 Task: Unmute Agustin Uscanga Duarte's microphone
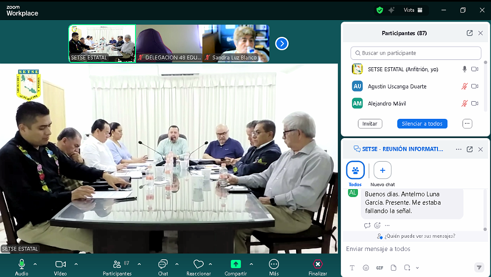click(x=464, y=86)
